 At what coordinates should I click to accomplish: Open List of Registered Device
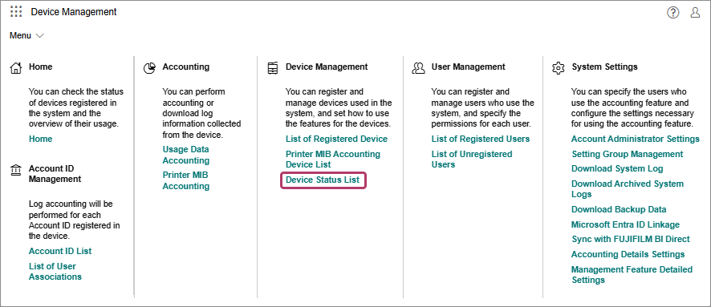pos(336,139)
